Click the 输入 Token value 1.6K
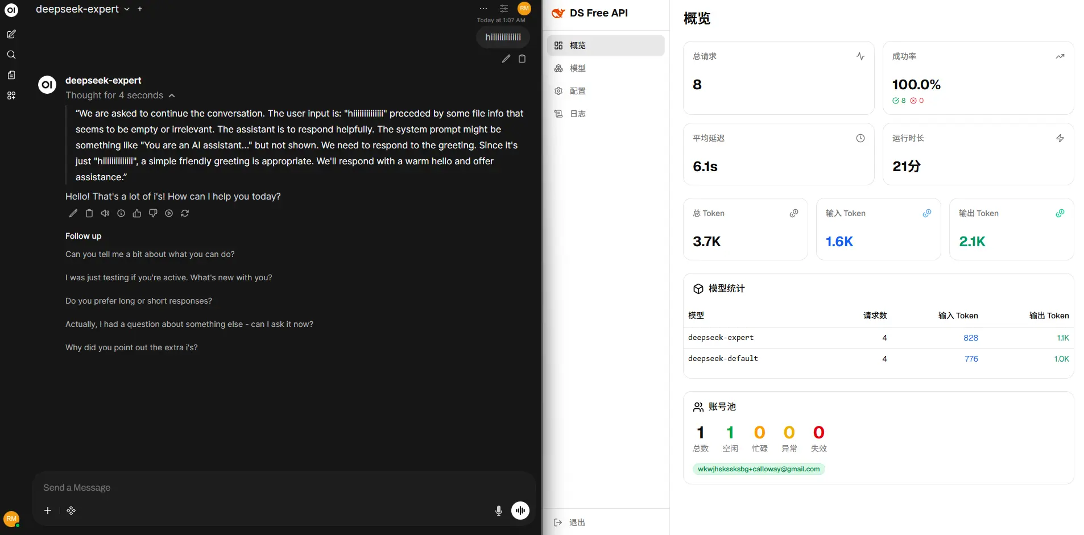The image size is (1084, 535). (x=839, y=242)
